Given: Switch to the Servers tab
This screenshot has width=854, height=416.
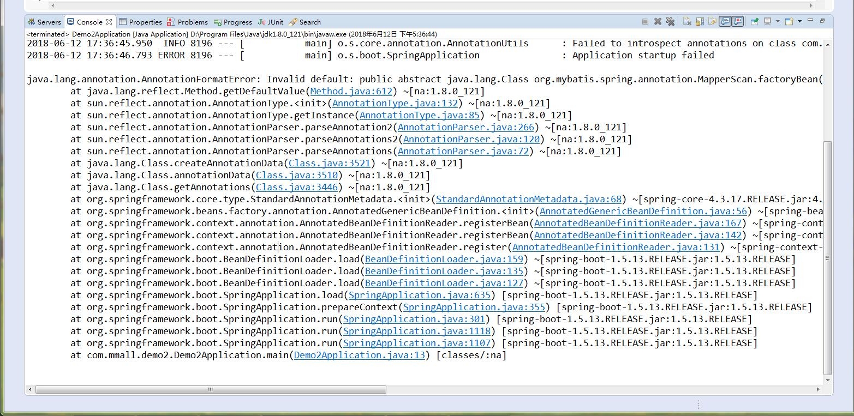Looking at the screenshot, I should (x=44, y=22).
